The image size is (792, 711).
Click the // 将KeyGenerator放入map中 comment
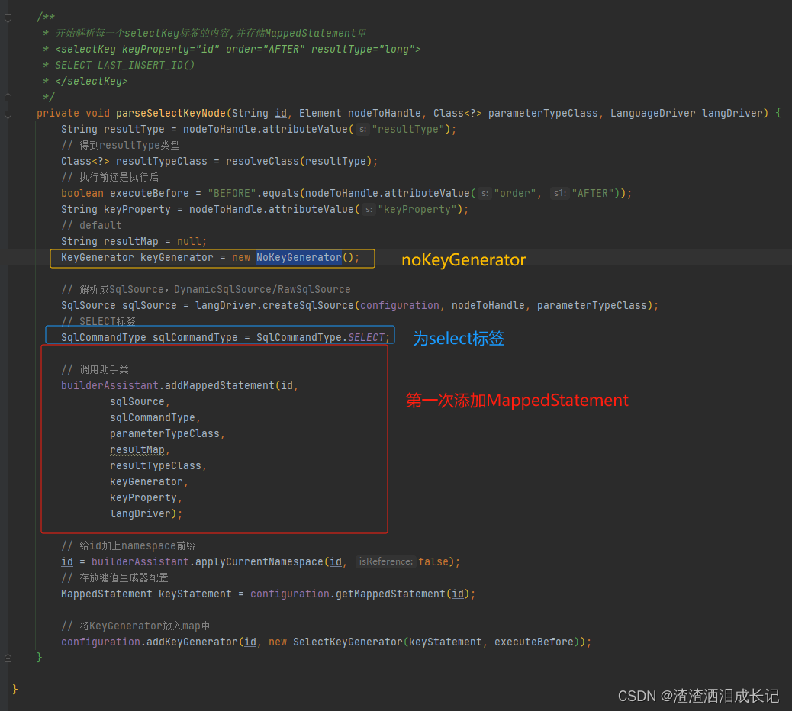pyautogui.click(x=135, y=626)
